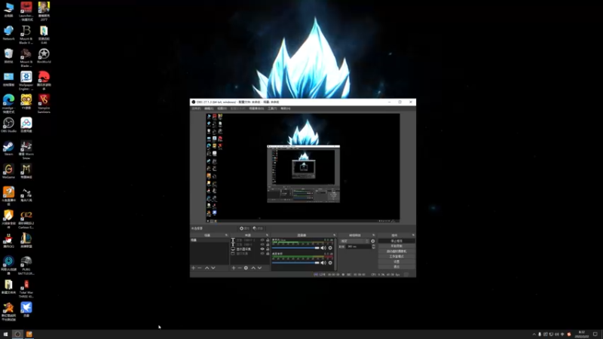The image size is (603, 339).
Task: Mute the first audio mixer channel
Action: 323,248
